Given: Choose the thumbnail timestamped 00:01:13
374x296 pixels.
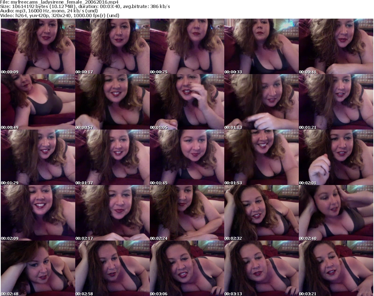Looking at the screenshot, I should pos(262,102).
